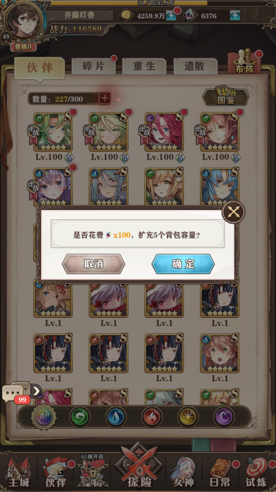Filter partners by purple dark element
The image size is (276, 492).
pyautogui.click(x=224, y=417)
